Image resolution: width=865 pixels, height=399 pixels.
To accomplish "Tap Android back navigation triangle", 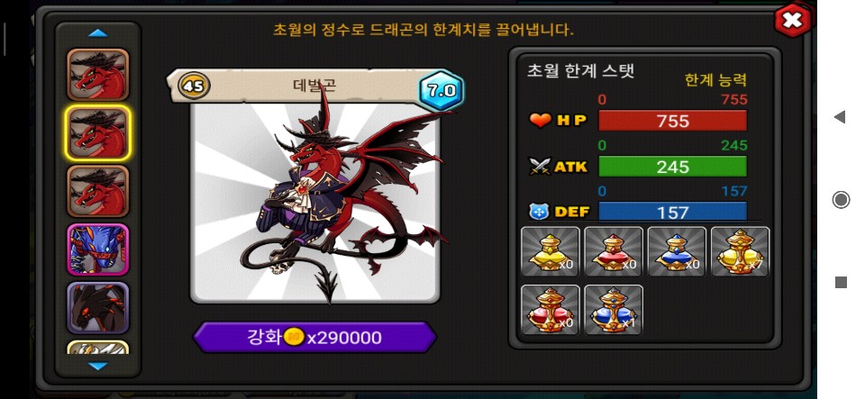I will point(840,117).
